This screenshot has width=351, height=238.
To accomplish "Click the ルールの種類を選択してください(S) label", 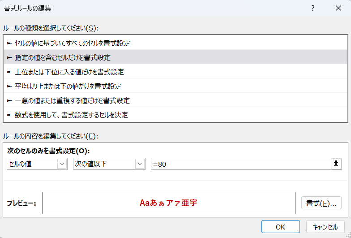I will point(50,28).
